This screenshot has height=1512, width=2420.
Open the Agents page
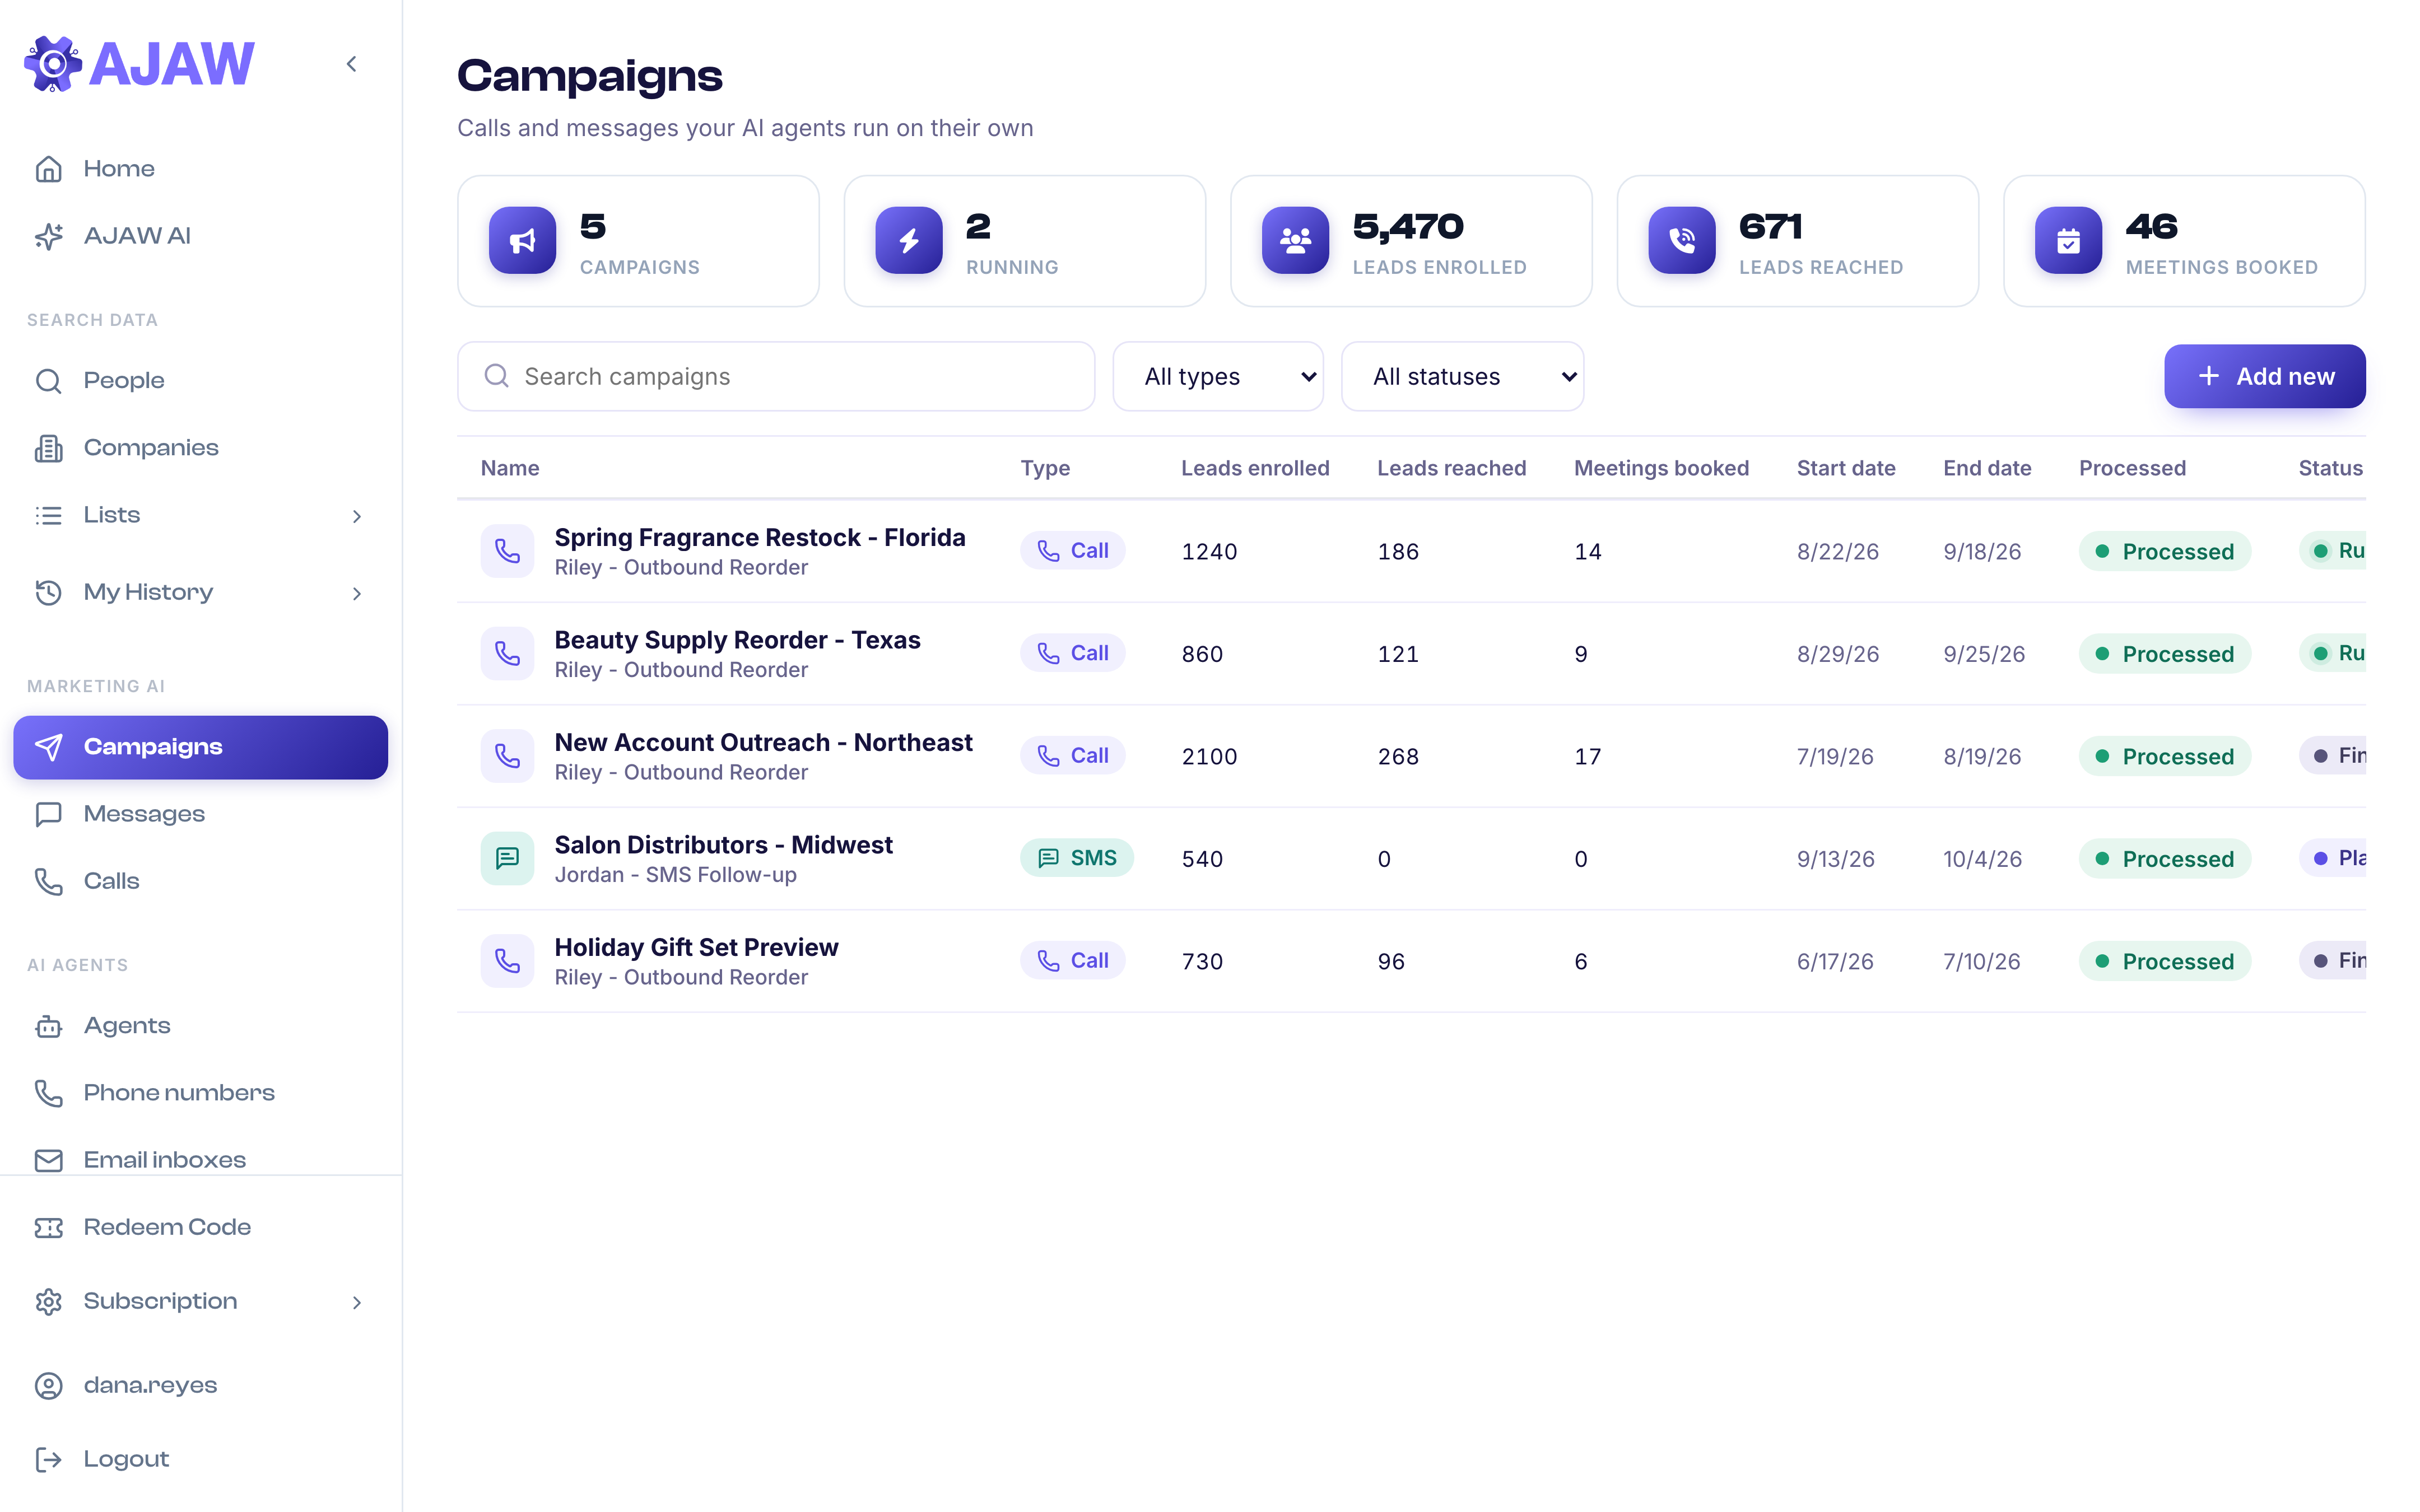coord(200,1026)
